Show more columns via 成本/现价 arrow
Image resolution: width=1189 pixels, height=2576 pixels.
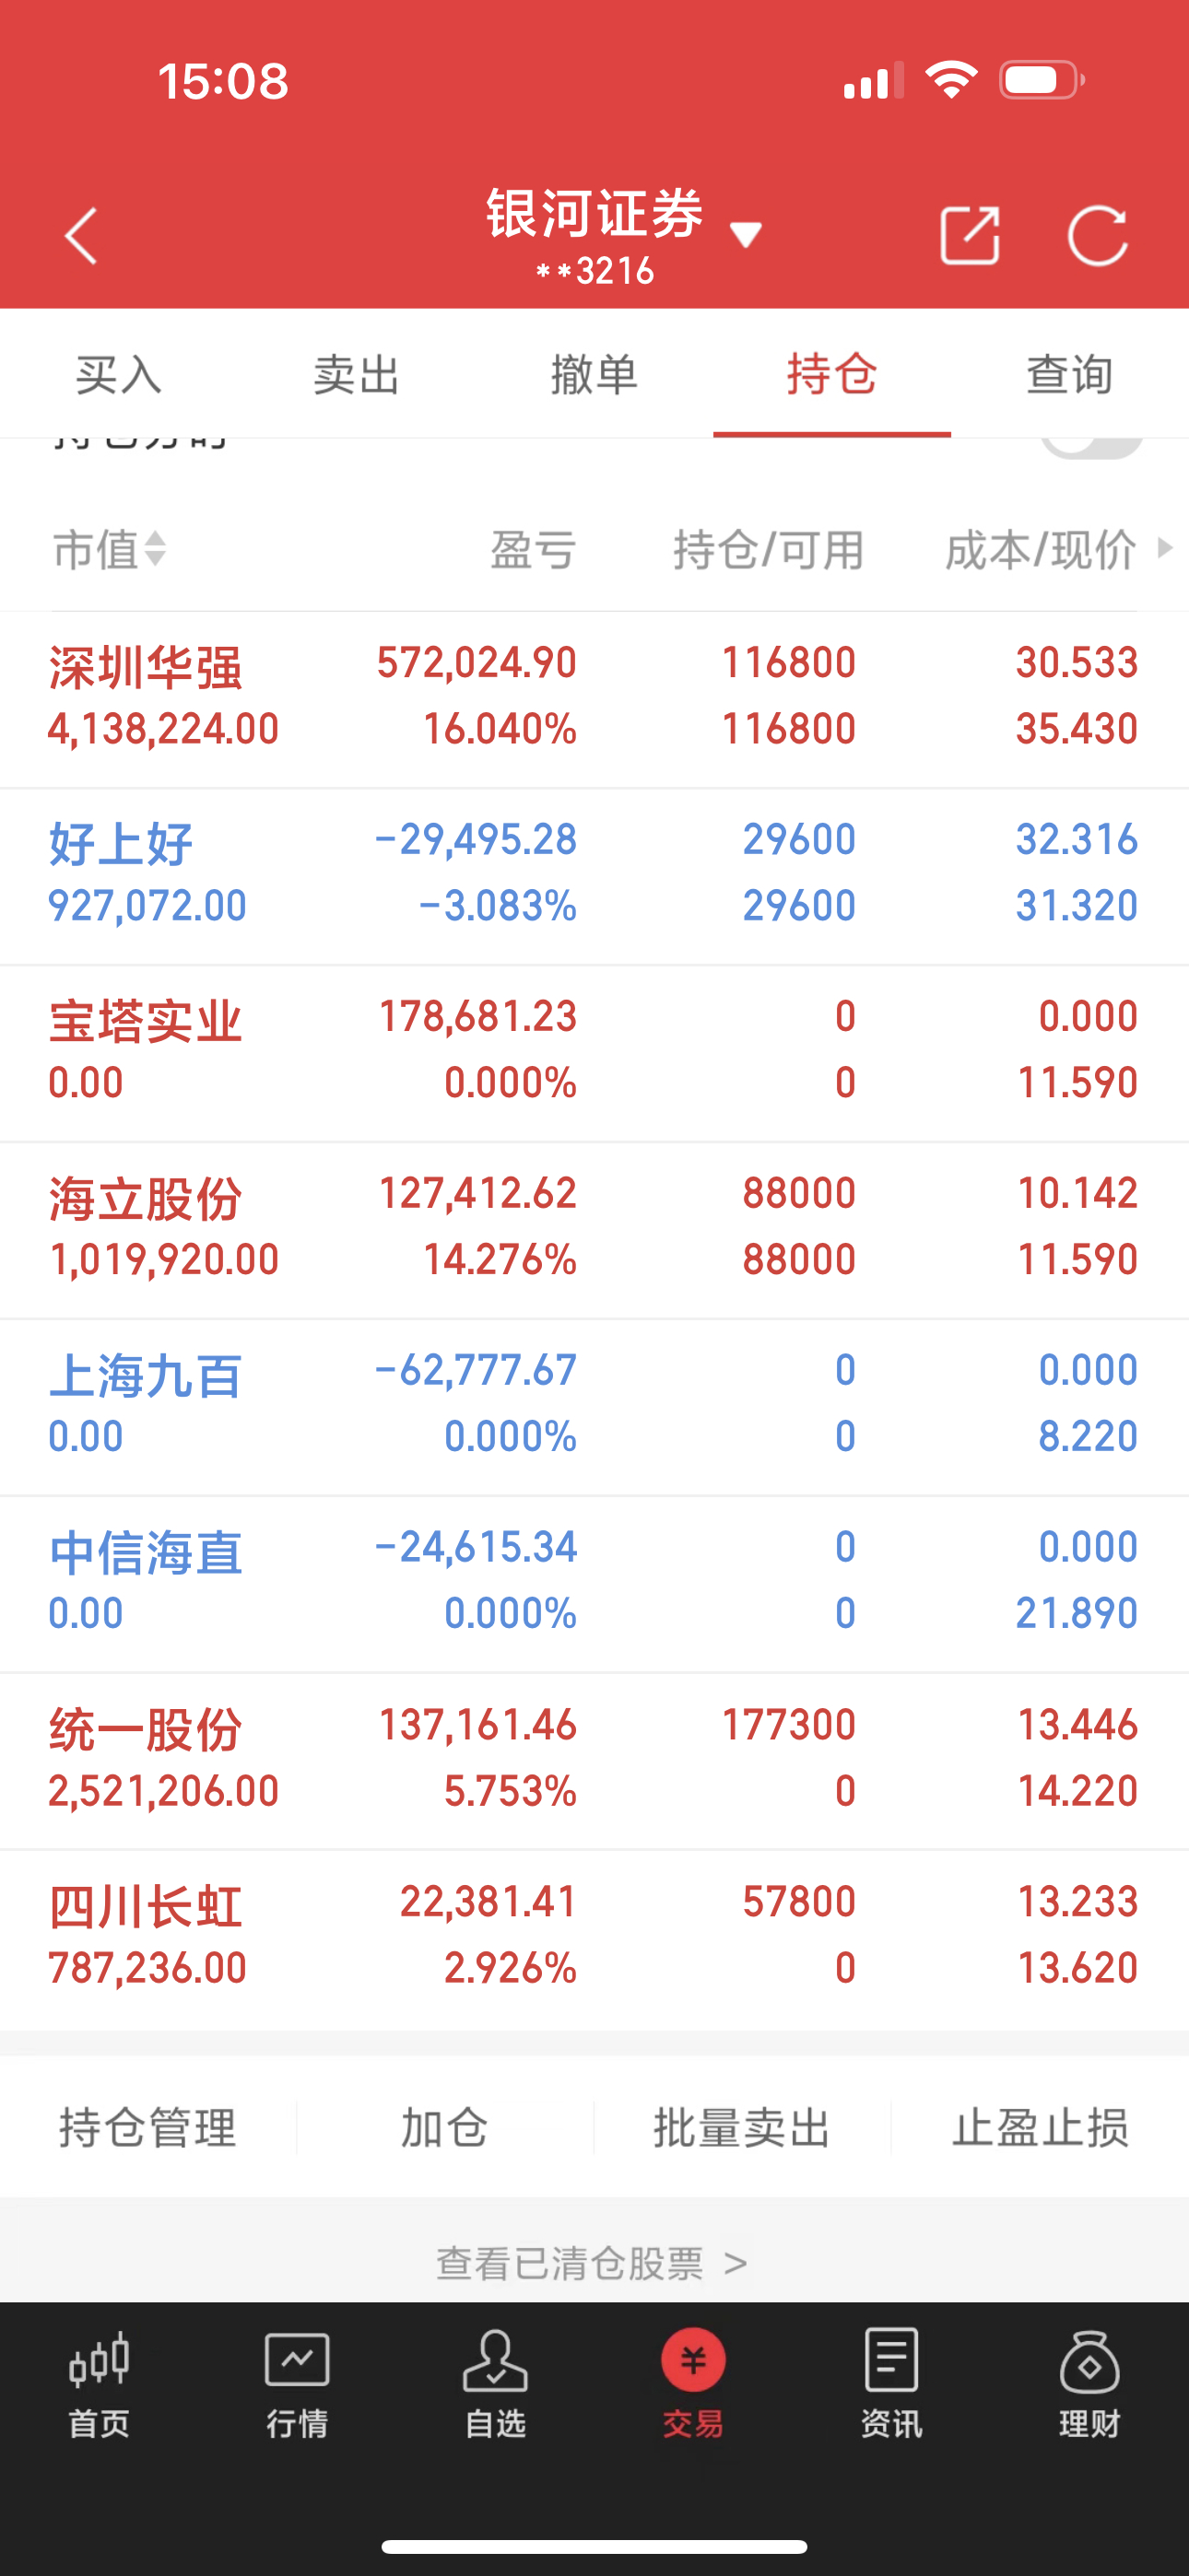[1164, 548]
